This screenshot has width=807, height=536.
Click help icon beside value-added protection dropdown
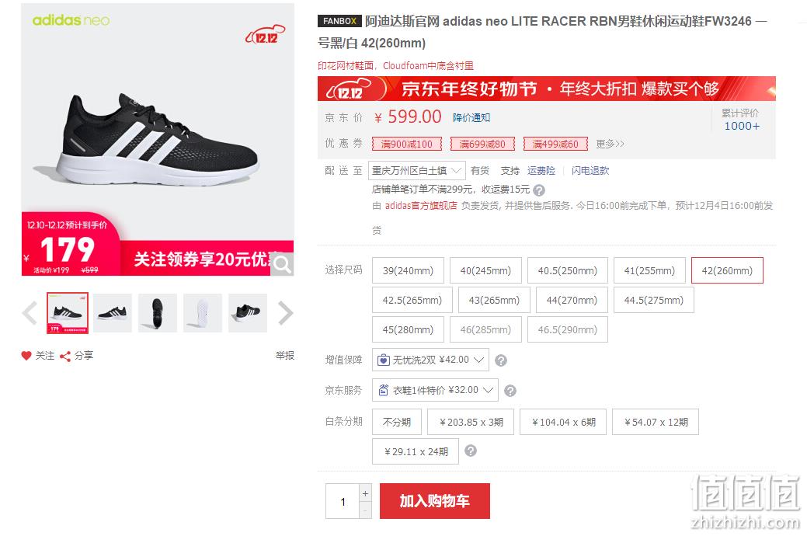point(501,360)
